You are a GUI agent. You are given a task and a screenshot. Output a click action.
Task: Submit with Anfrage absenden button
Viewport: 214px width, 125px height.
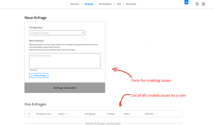[65, 88]
